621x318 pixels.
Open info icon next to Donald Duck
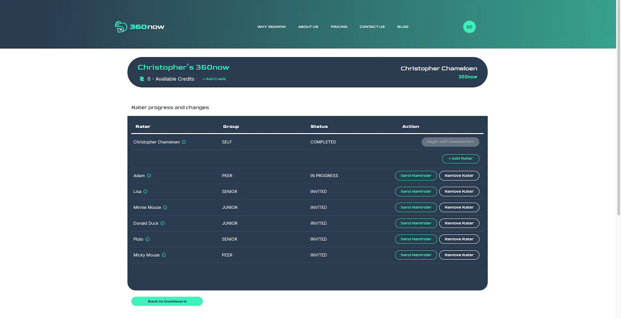163,223
